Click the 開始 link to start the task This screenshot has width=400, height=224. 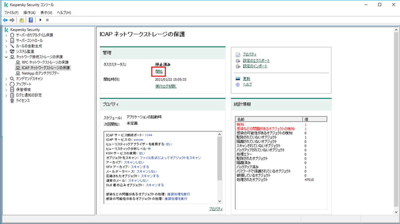159,72
